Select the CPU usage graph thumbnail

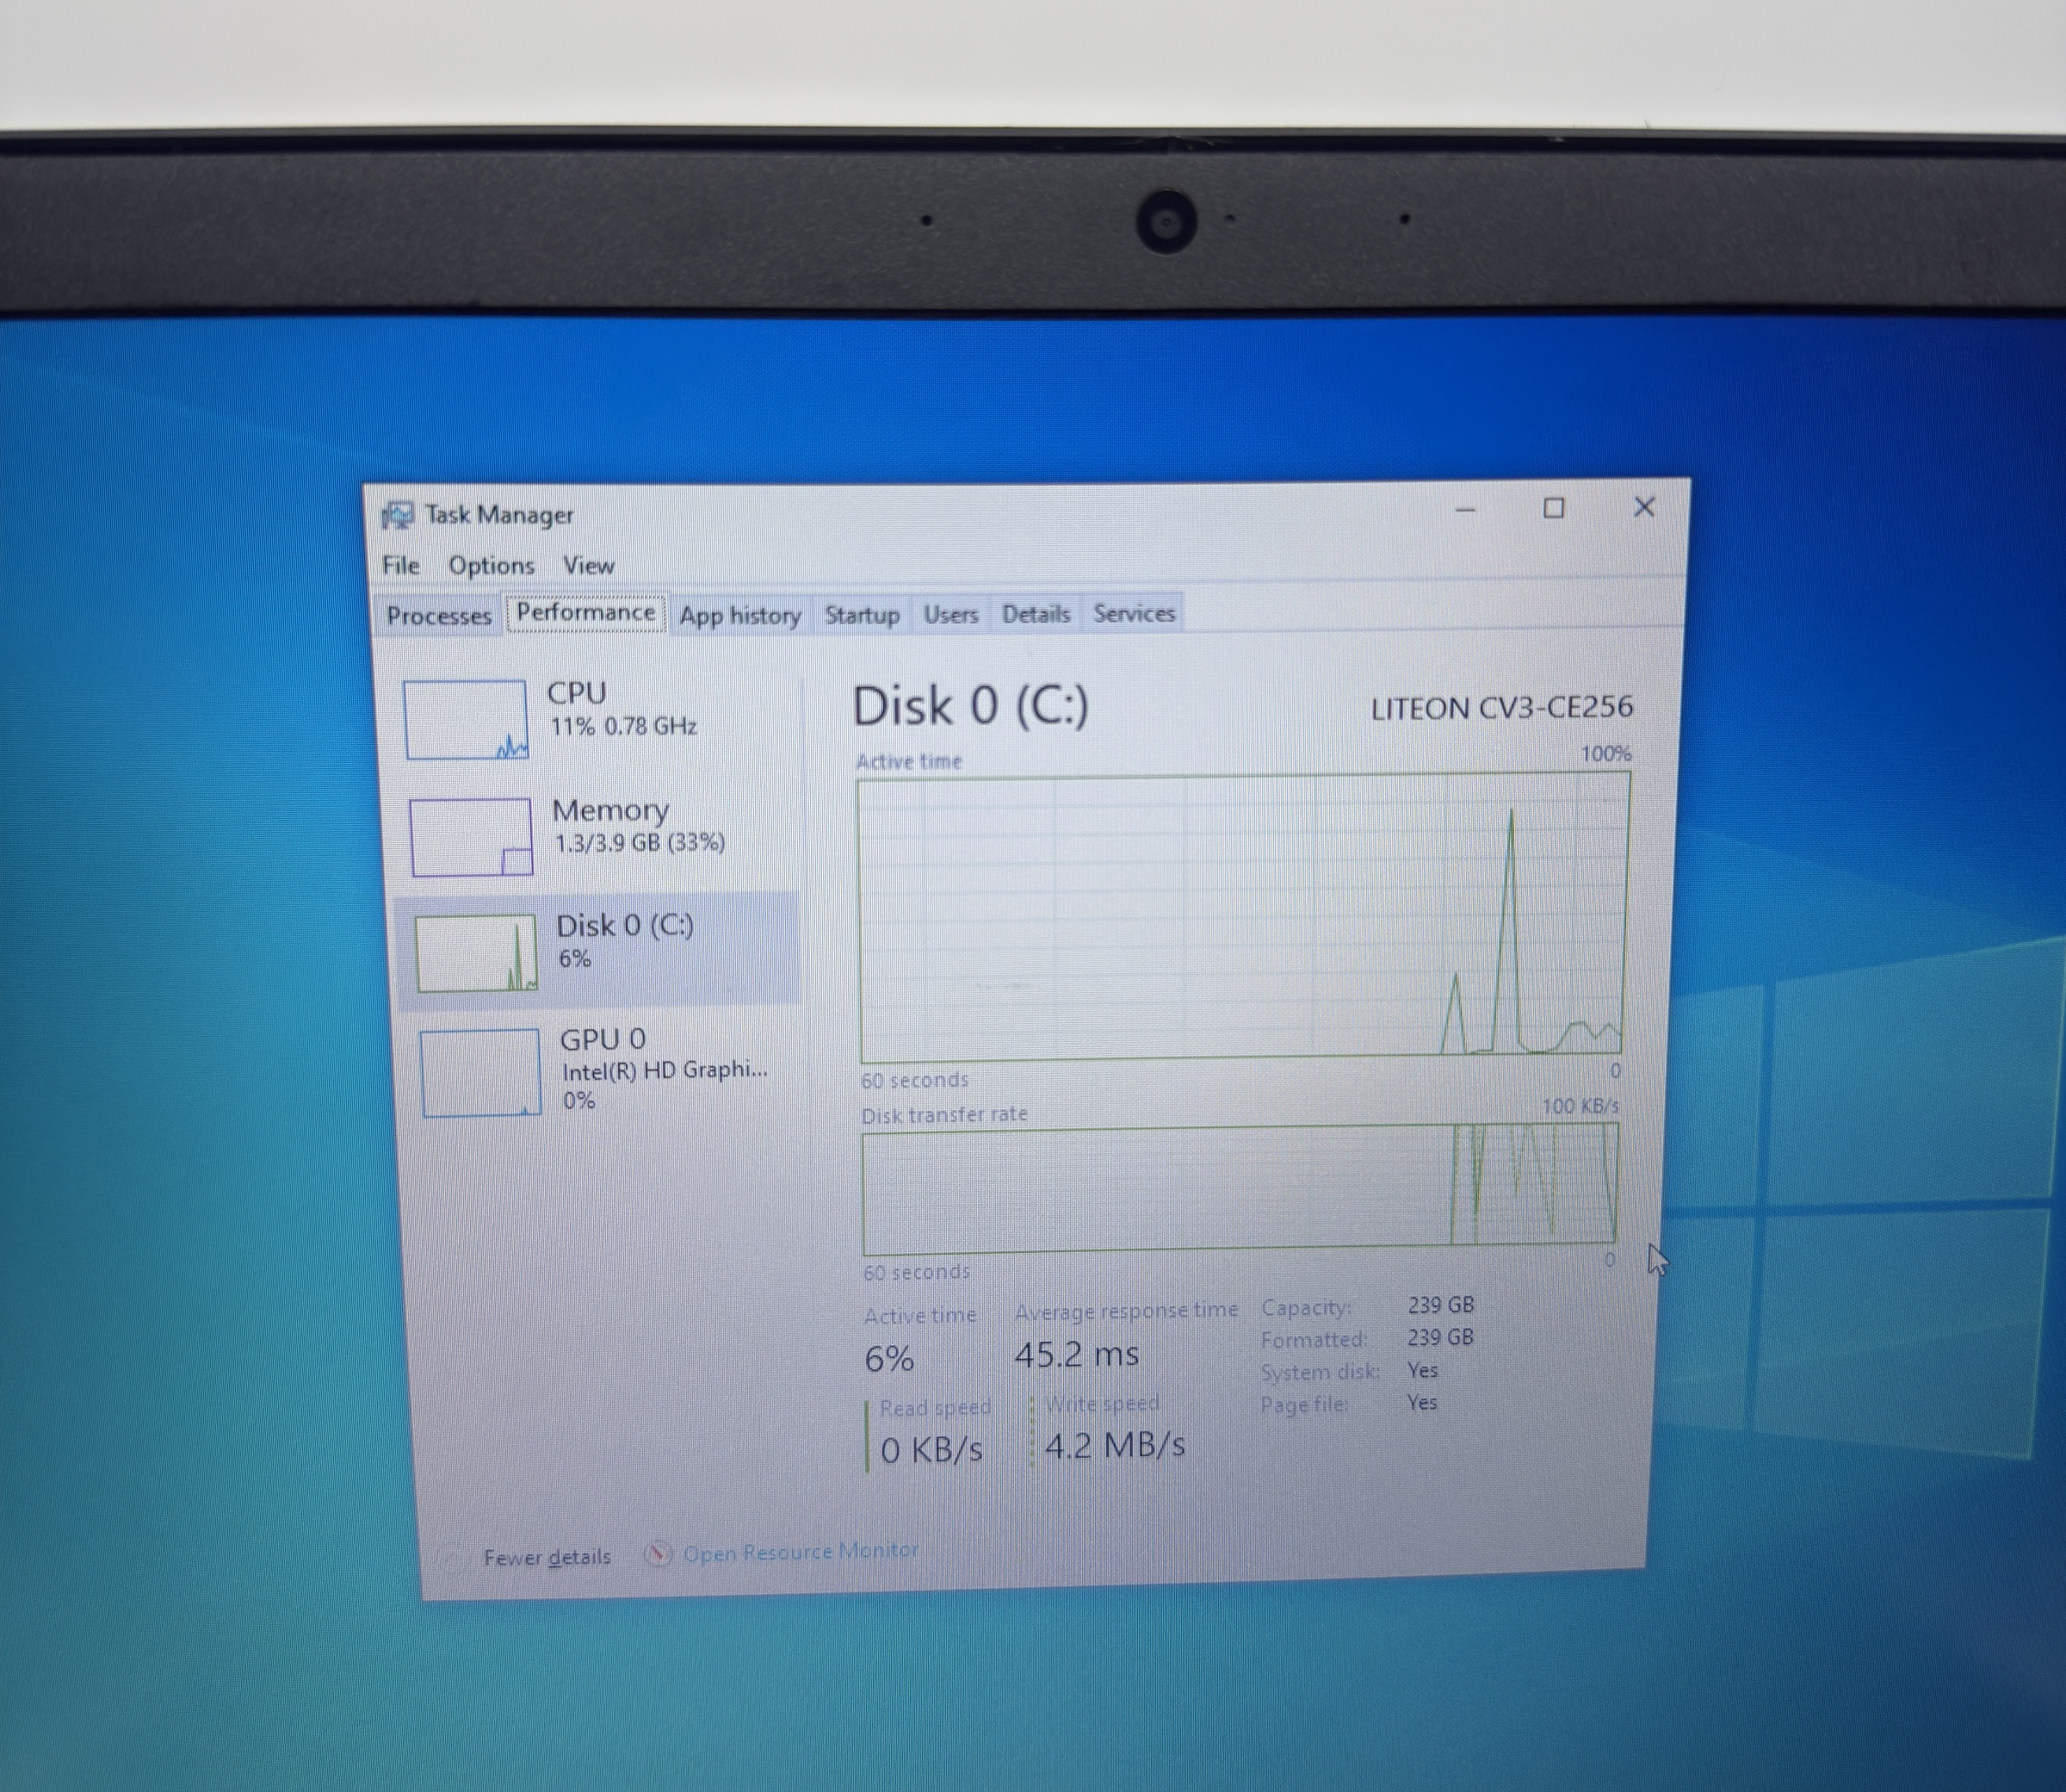[465, 719]
